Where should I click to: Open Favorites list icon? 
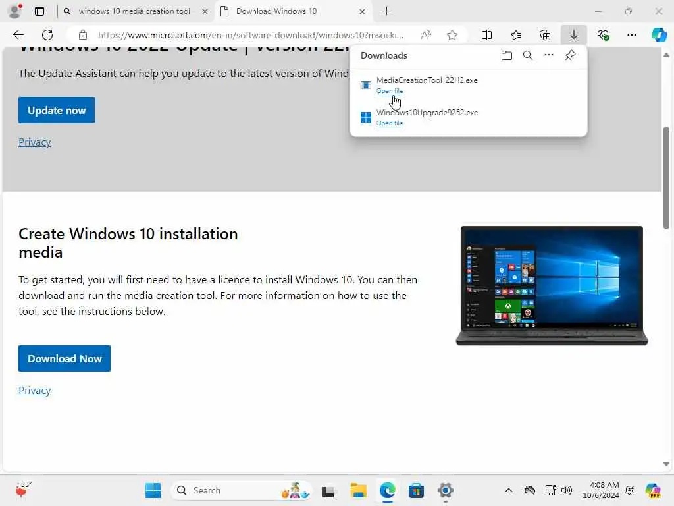(516, 35)
